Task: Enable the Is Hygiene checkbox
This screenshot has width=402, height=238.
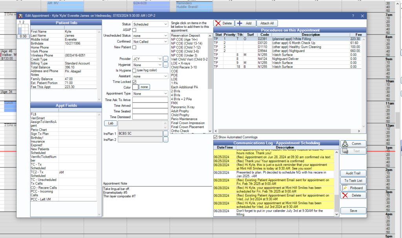Action: coord(134,70)
